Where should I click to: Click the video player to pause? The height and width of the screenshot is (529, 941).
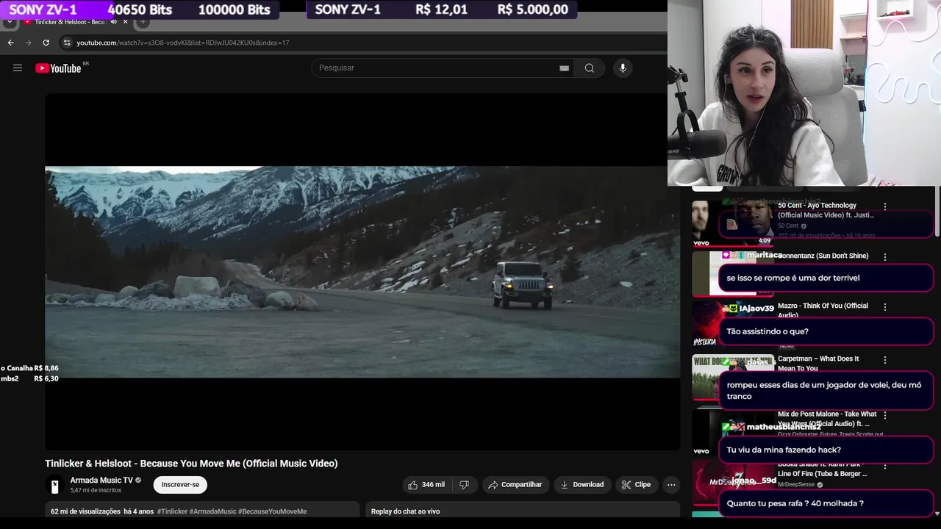362,272
